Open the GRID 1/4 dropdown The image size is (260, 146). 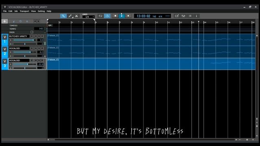(x=89, y=17)
